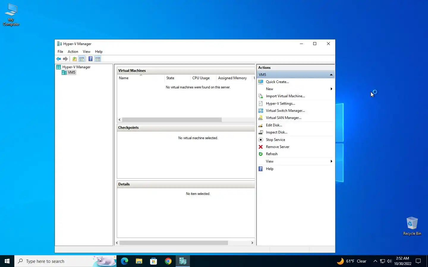
Task: Click the Hyper-V Settings page icon
Action: pos(261,104)
